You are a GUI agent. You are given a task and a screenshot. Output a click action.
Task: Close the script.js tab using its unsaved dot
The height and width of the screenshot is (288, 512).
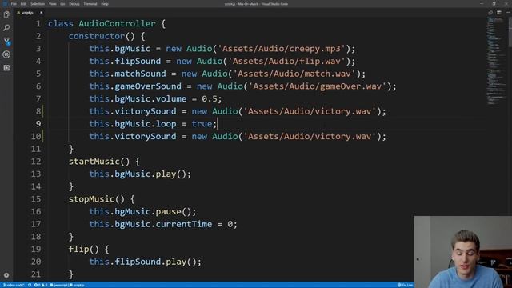click(41, 13)
